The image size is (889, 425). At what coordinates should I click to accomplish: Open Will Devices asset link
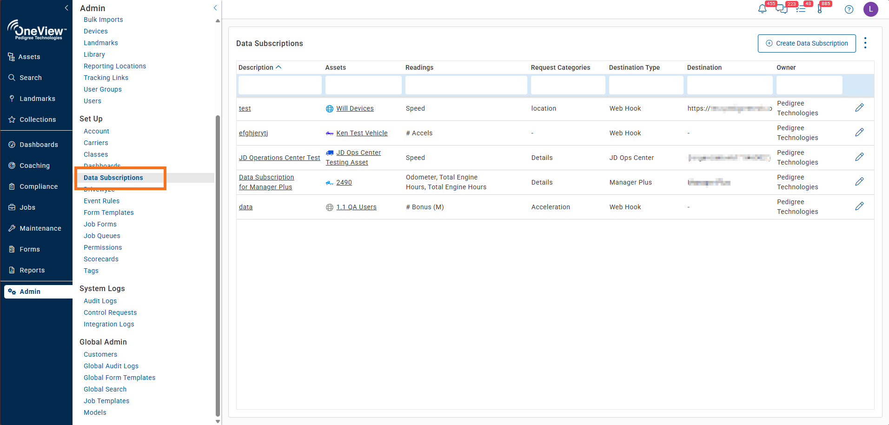(355, 108)
